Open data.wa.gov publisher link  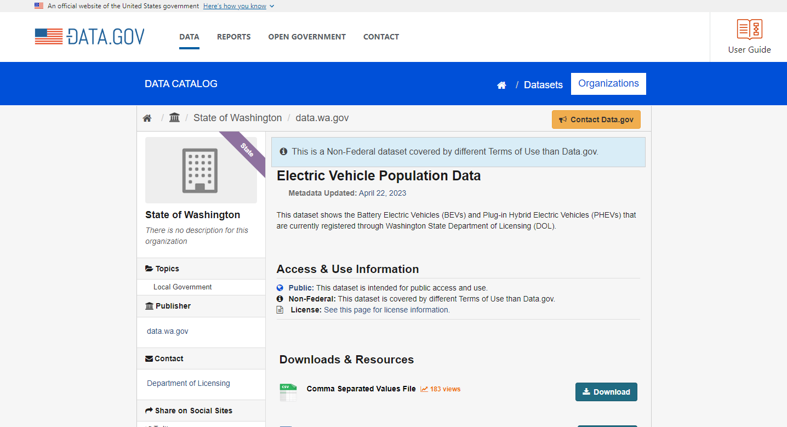[x=168, y=331]
